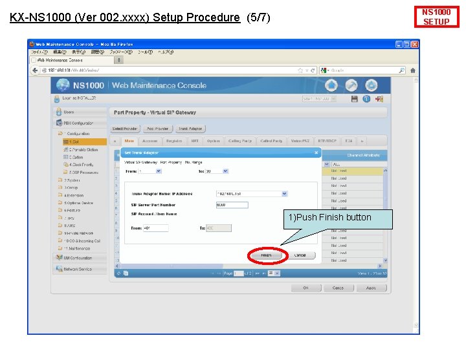Screen dimensions: 466x349
Task: Open Users in the sidebar
Action: click(80, 112)
